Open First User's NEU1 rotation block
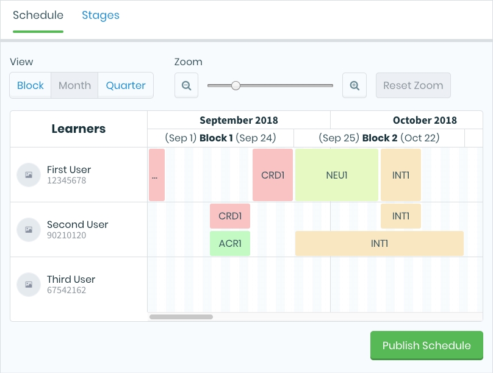Screen dimensions: 493x373 [x=337, y=175]
